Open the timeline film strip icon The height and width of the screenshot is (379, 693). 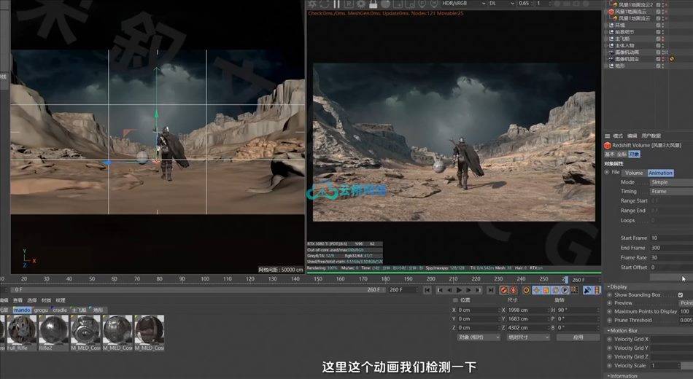click(x=597, y=290)
